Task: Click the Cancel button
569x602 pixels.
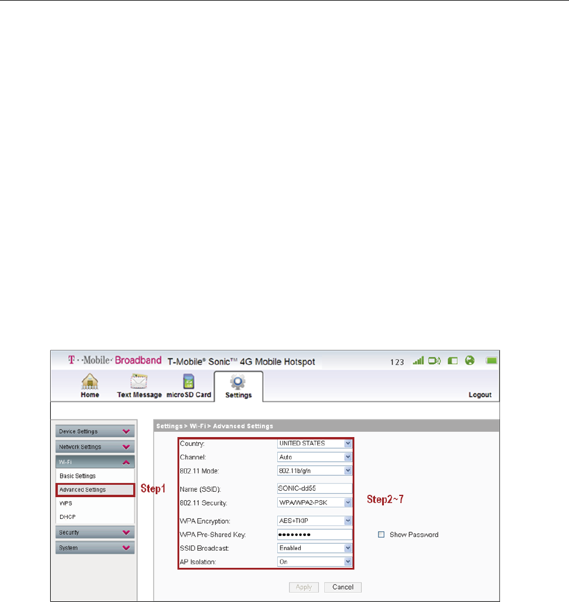Action: pyautogui.click(x=343, y=587)
